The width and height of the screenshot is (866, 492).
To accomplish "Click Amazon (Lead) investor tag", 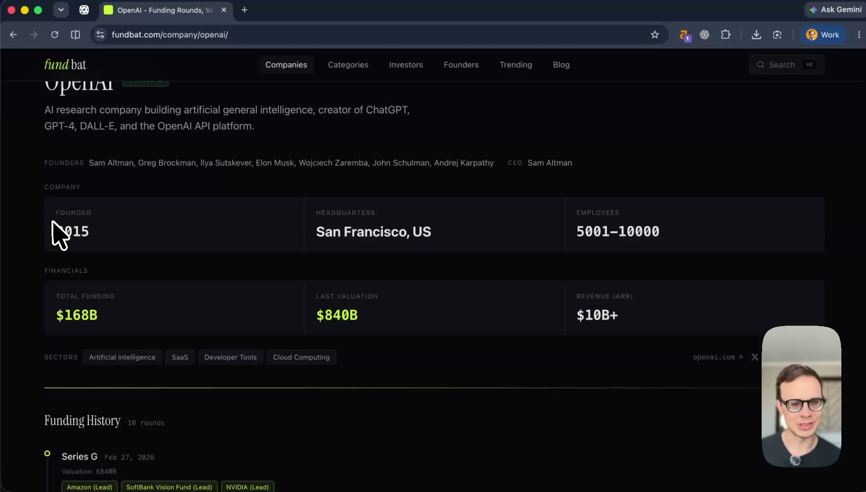I will click(89, 487).
